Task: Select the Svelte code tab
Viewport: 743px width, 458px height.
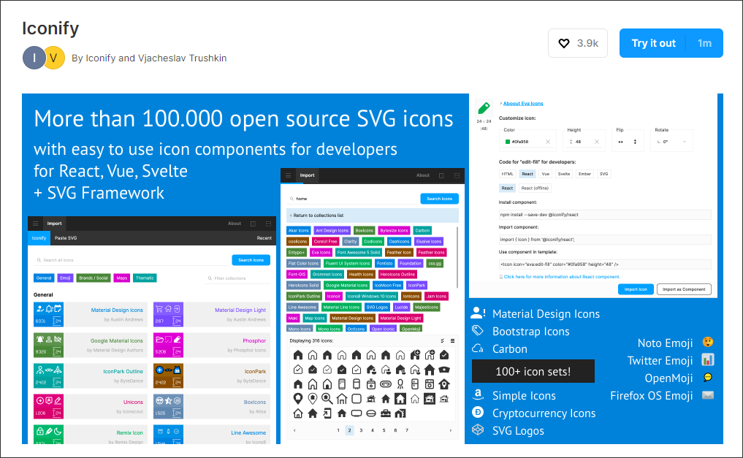Action: 564,174
